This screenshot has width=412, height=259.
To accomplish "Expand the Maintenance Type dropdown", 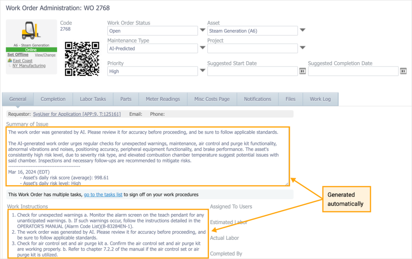I will pos(203,49).
